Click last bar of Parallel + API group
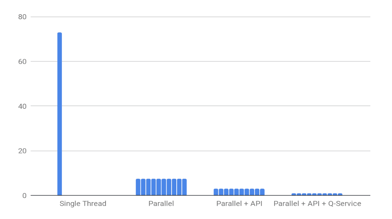Viewport: 392px width, 219px height. pyautogui.click(x=262, y=192)
